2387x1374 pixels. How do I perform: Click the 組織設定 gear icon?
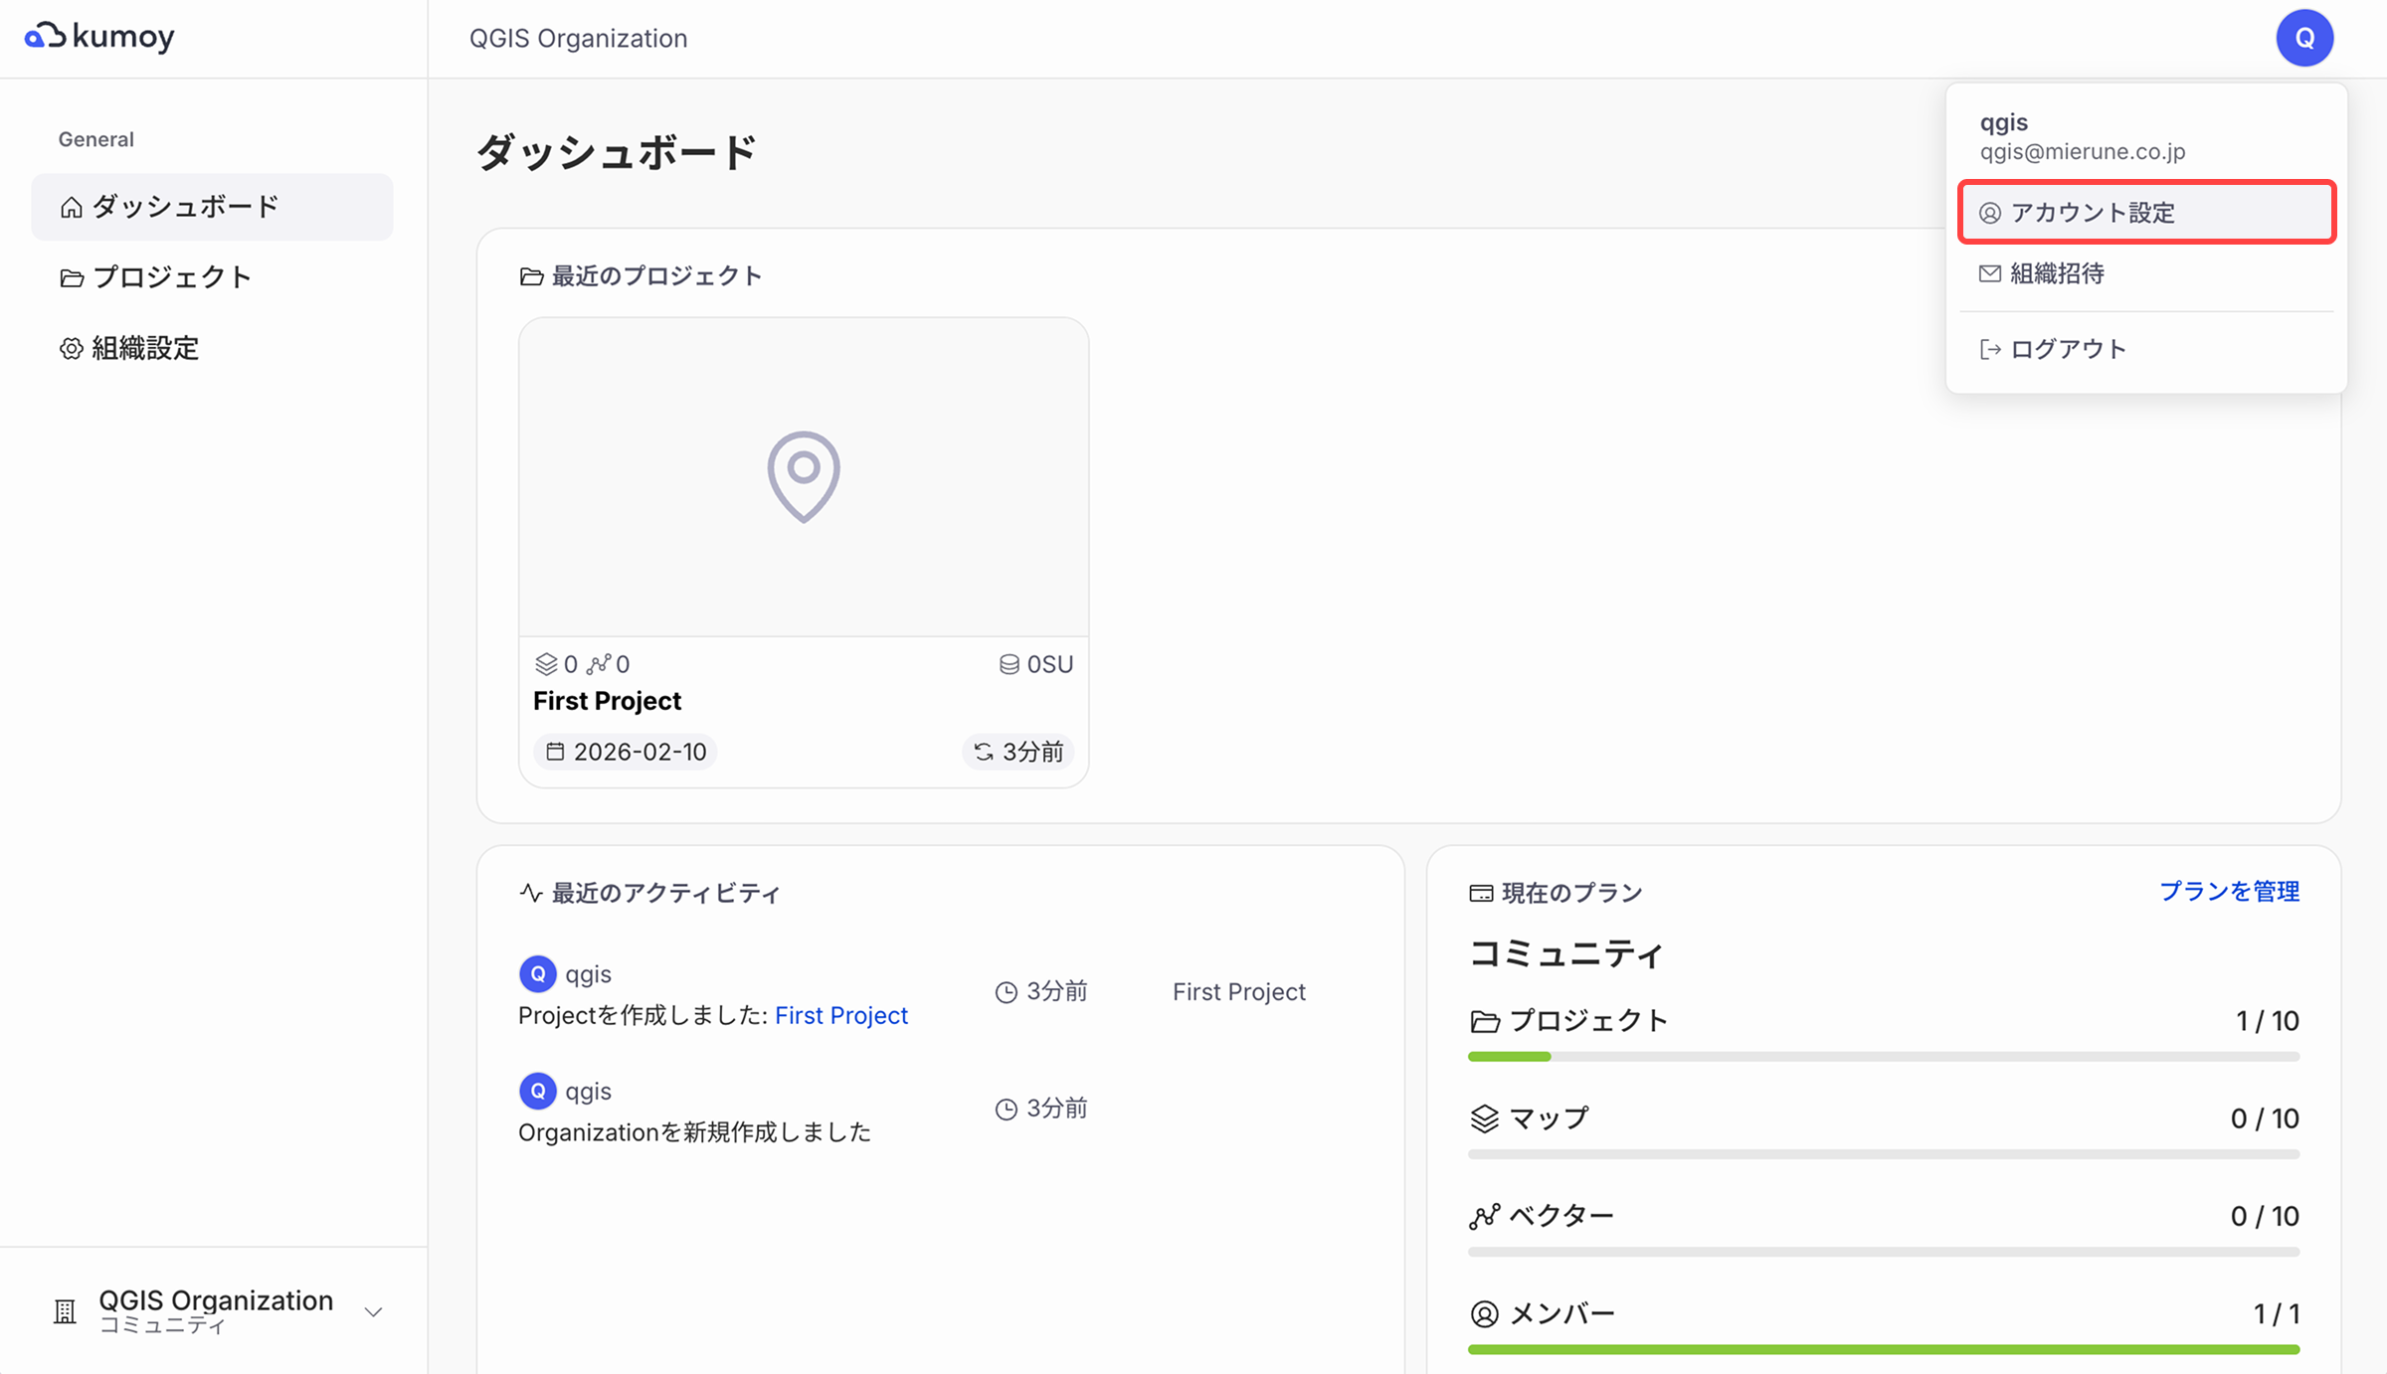[x=71, y=348]
